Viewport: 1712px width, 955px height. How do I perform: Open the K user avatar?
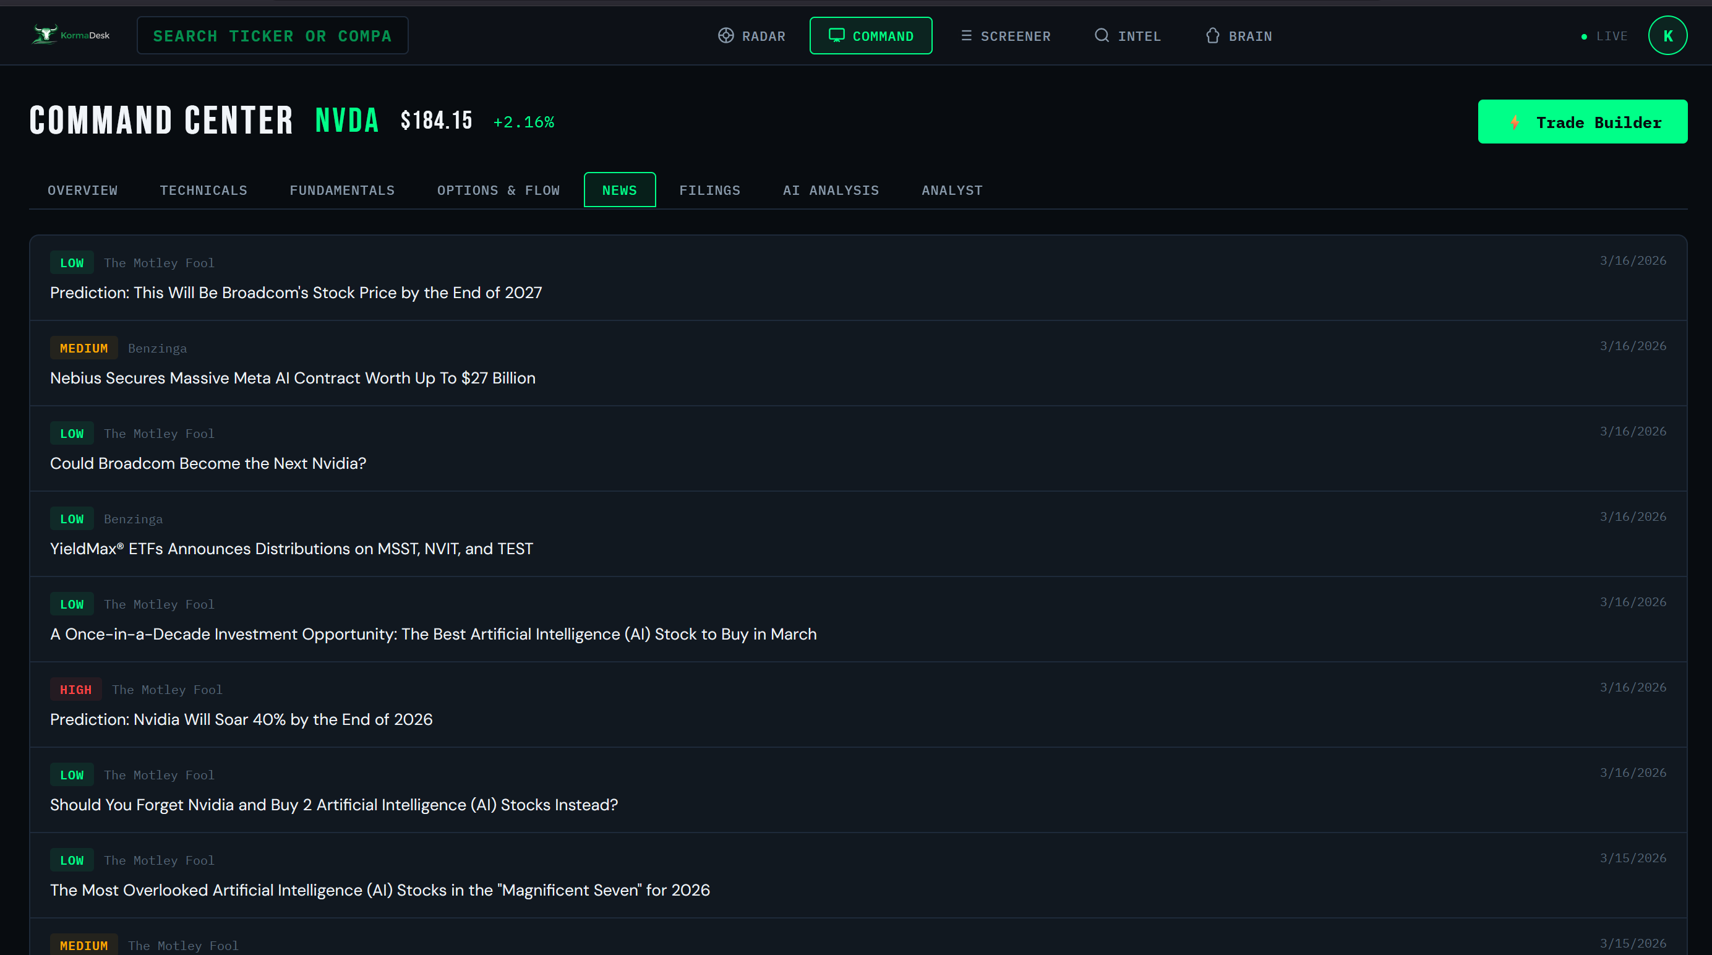[1667, 36]
